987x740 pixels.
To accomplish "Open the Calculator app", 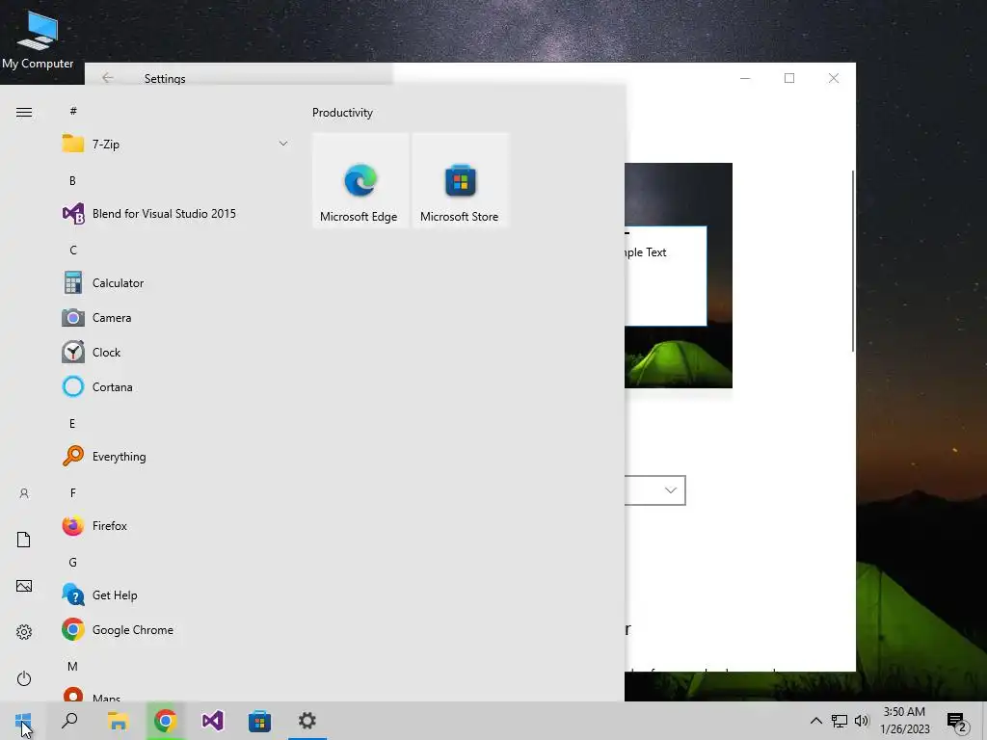I will (x=175, y=283).
